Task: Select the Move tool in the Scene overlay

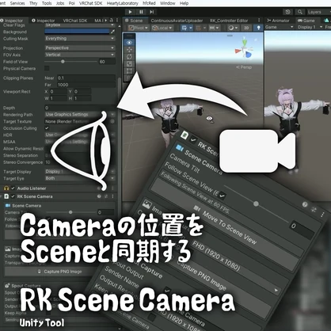Action: 129,50
